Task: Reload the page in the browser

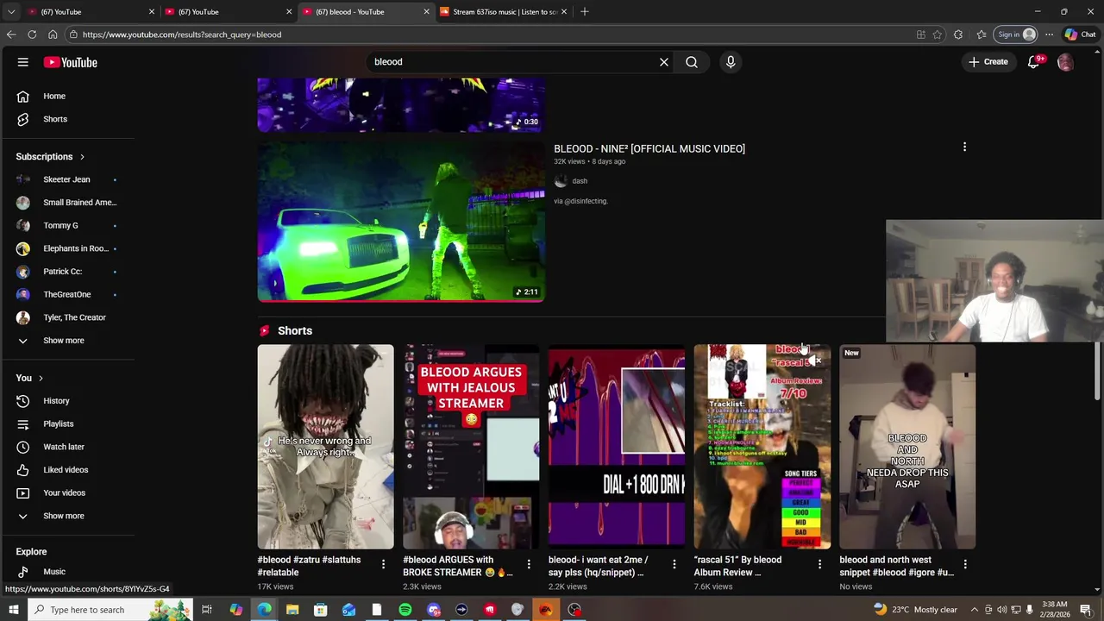Action: [x=32, y=34]
